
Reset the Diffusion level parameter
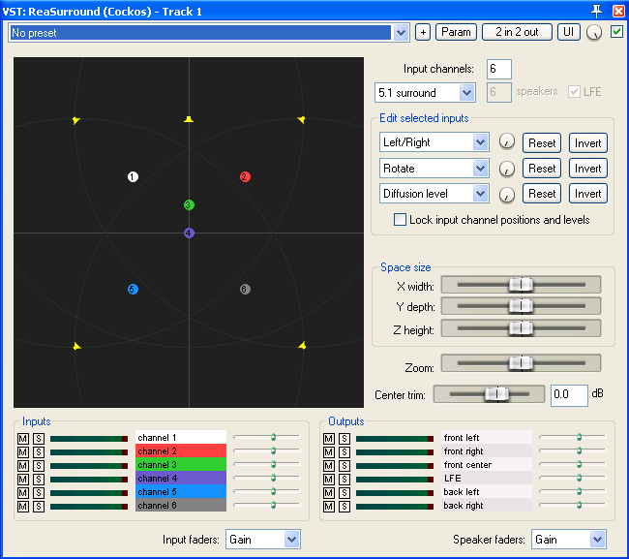point(542,194)
